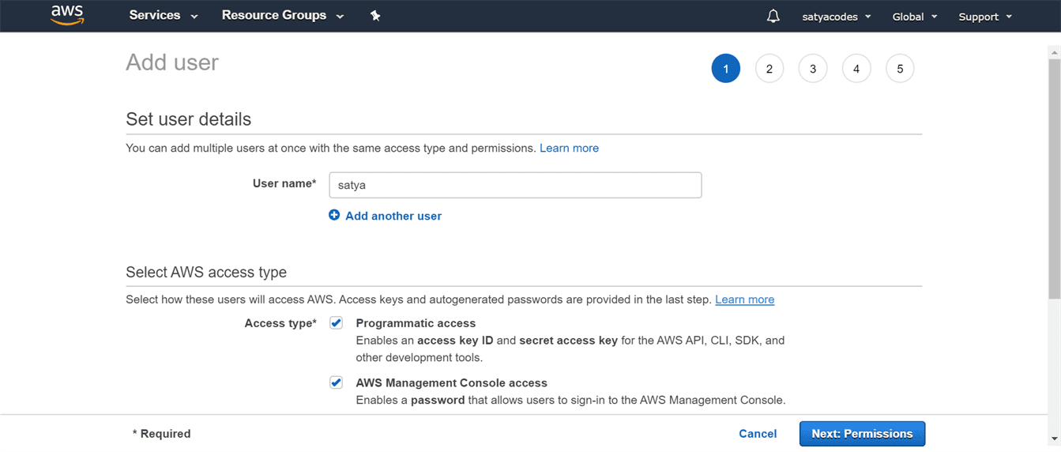Open the Resource Groups dropdown

282,16
